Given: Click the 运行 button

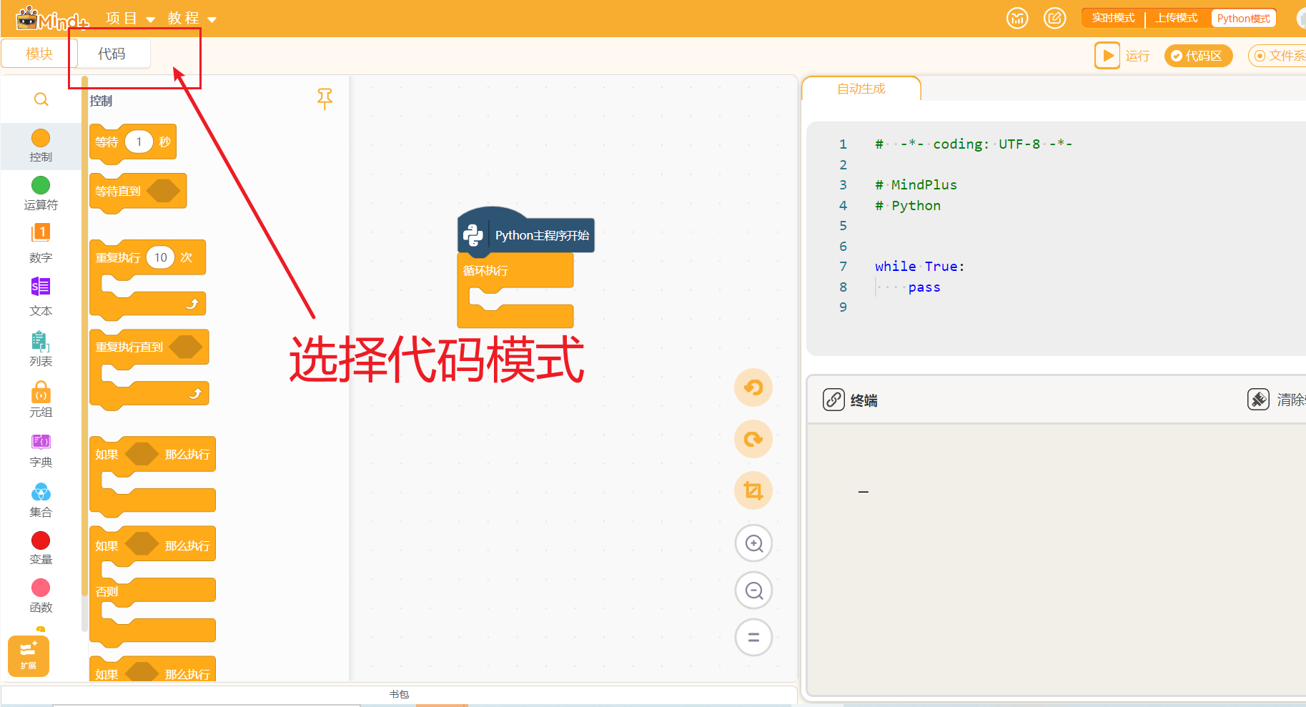Looking at the screenshot, I should click(x=1122, y=56).
